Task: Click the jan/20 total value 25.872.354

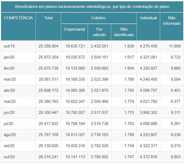Action: click(48, 57)
